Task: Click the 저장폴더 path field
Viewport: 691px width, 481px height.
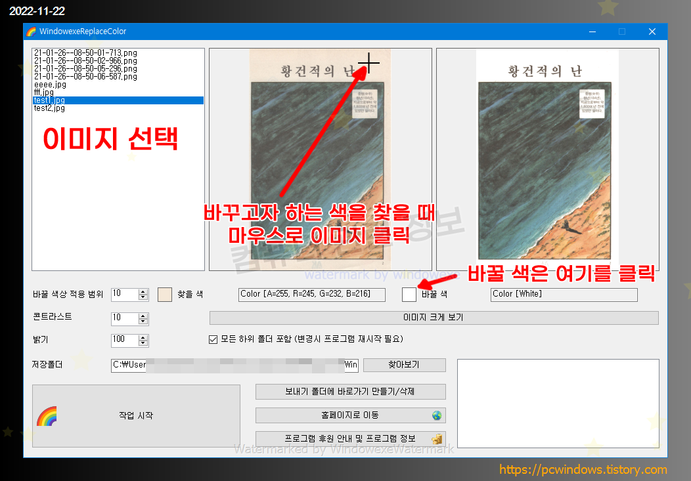Action: pos(235,366)
